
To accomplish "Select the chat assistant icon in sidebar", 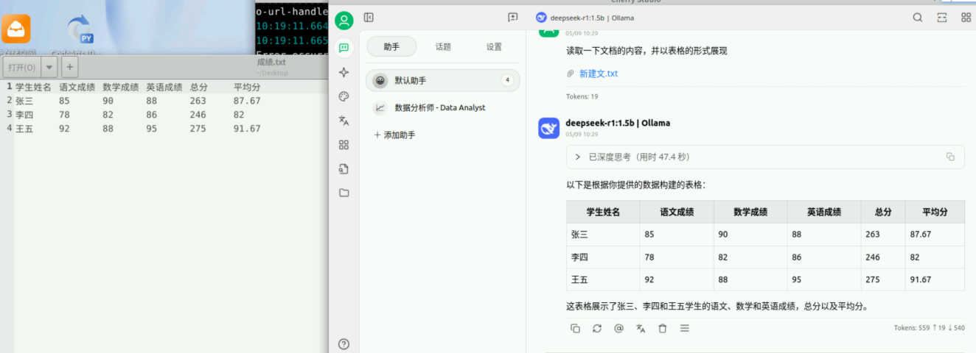I will pyautogui.click(x=344, y=49).
